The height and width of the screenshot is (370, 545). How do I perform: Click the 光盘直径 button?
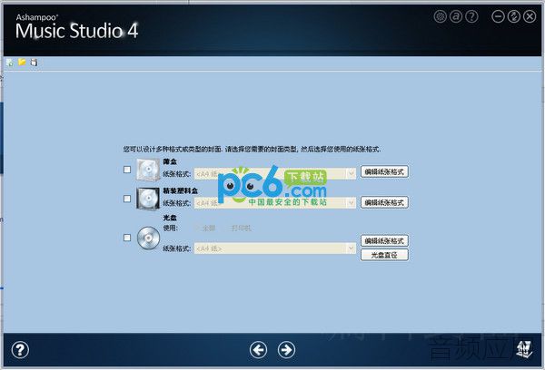click(384, 255)
